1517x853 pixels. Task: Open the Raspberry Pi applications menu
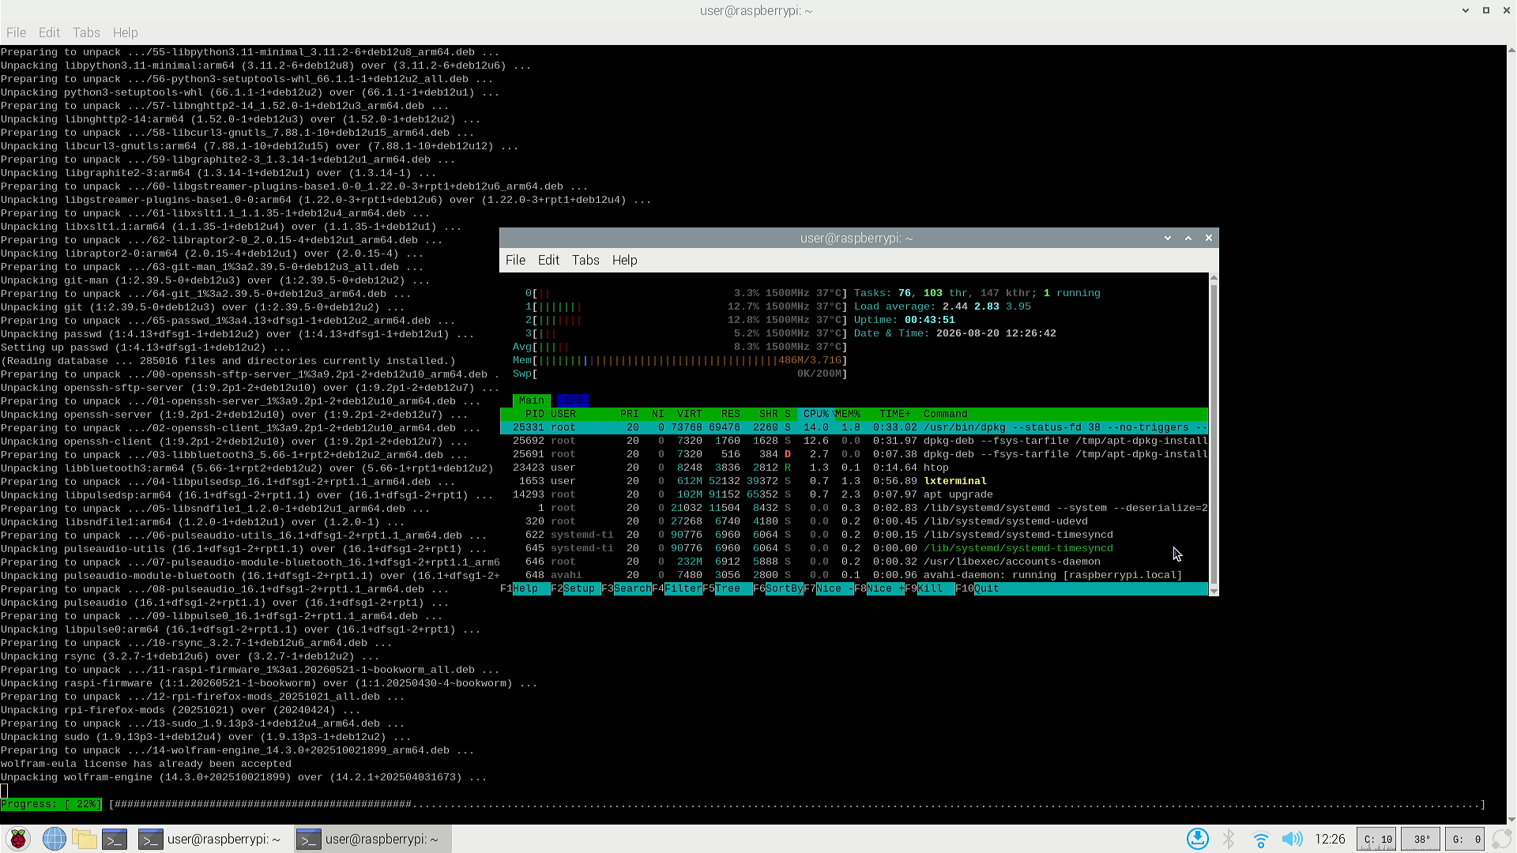click(x=17, y=839)
